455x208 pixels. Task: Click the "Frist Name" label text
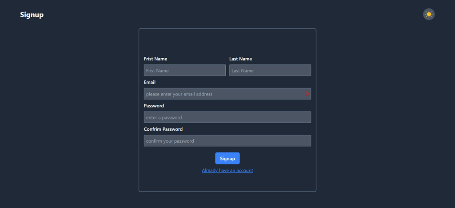click(156, 59)
